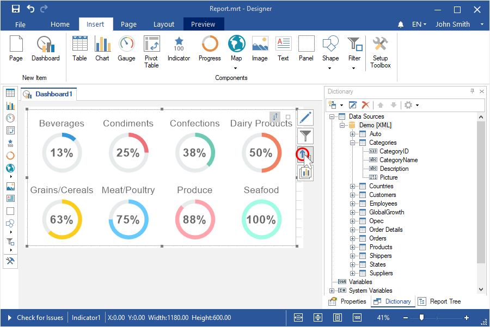
Task: Switch to the Layout ribbon tab
Action: (x=163, y=24)
